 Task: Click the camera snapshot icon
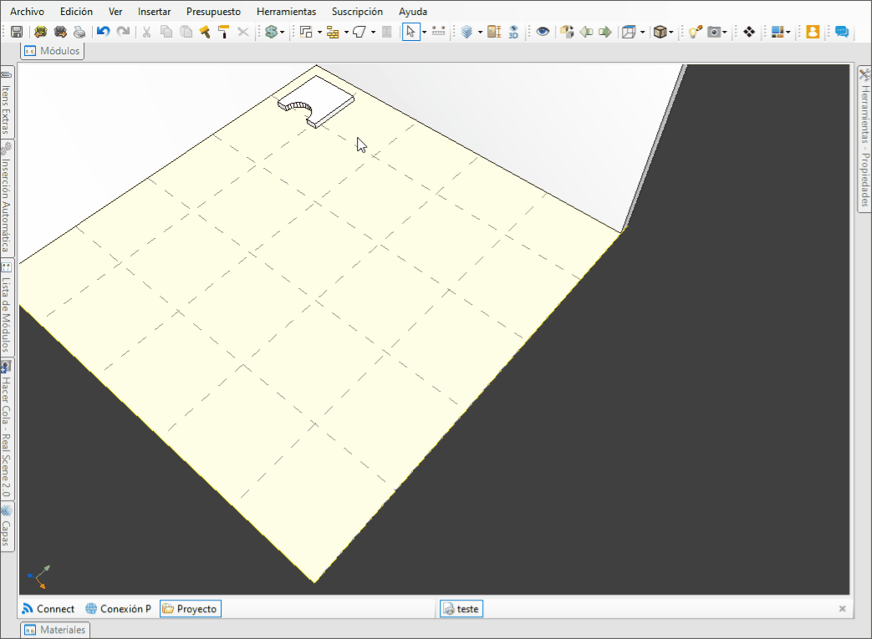[x=714, y=32]
